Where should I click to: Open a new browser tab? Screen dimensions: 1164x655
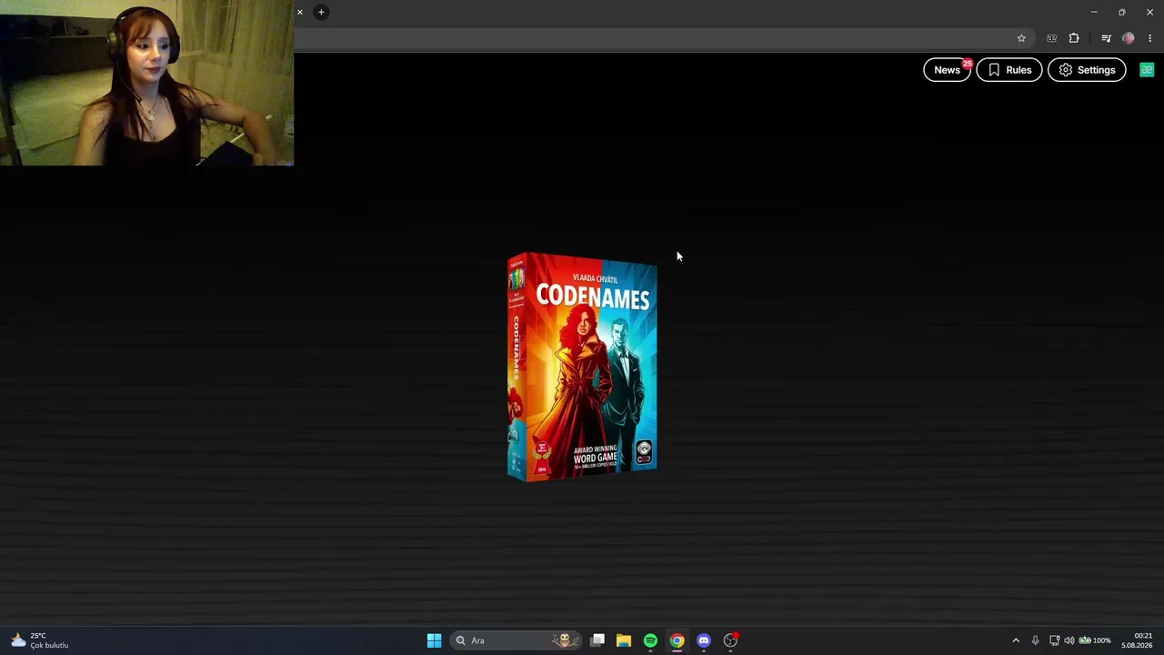click(x=321, y=12)
